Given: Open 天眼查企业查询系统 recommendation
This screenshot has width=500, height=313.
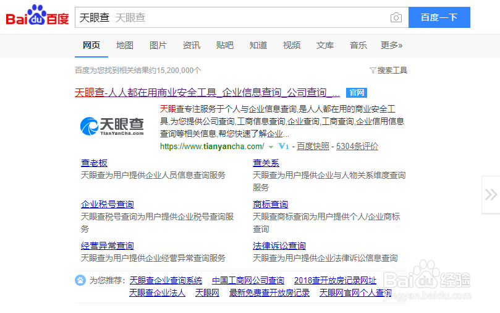Looking at the screenshot, I should click(166, 280).
